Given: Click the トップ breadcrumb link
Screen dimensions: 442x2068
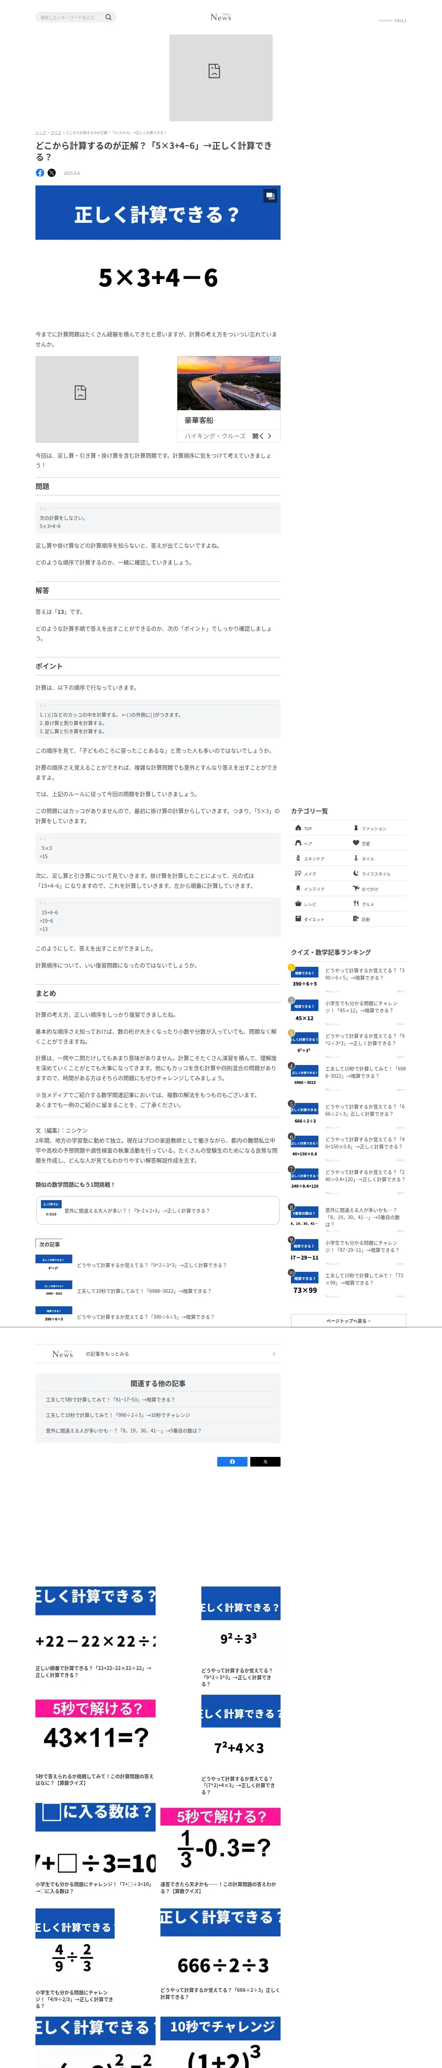Looking at the screenshot, I should click(40, 132).
